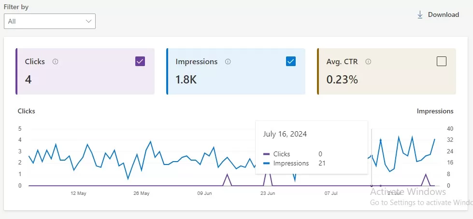This screenshot has height=219, width=473.
Task: Click the 26 May date label
Action: point(142,193)
